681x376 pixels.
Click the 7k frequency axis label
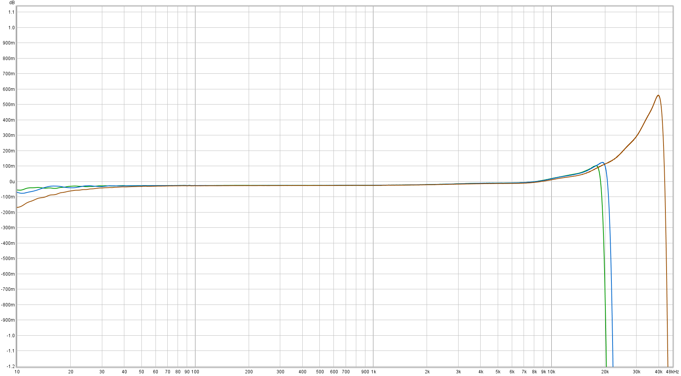coord(524,372)
